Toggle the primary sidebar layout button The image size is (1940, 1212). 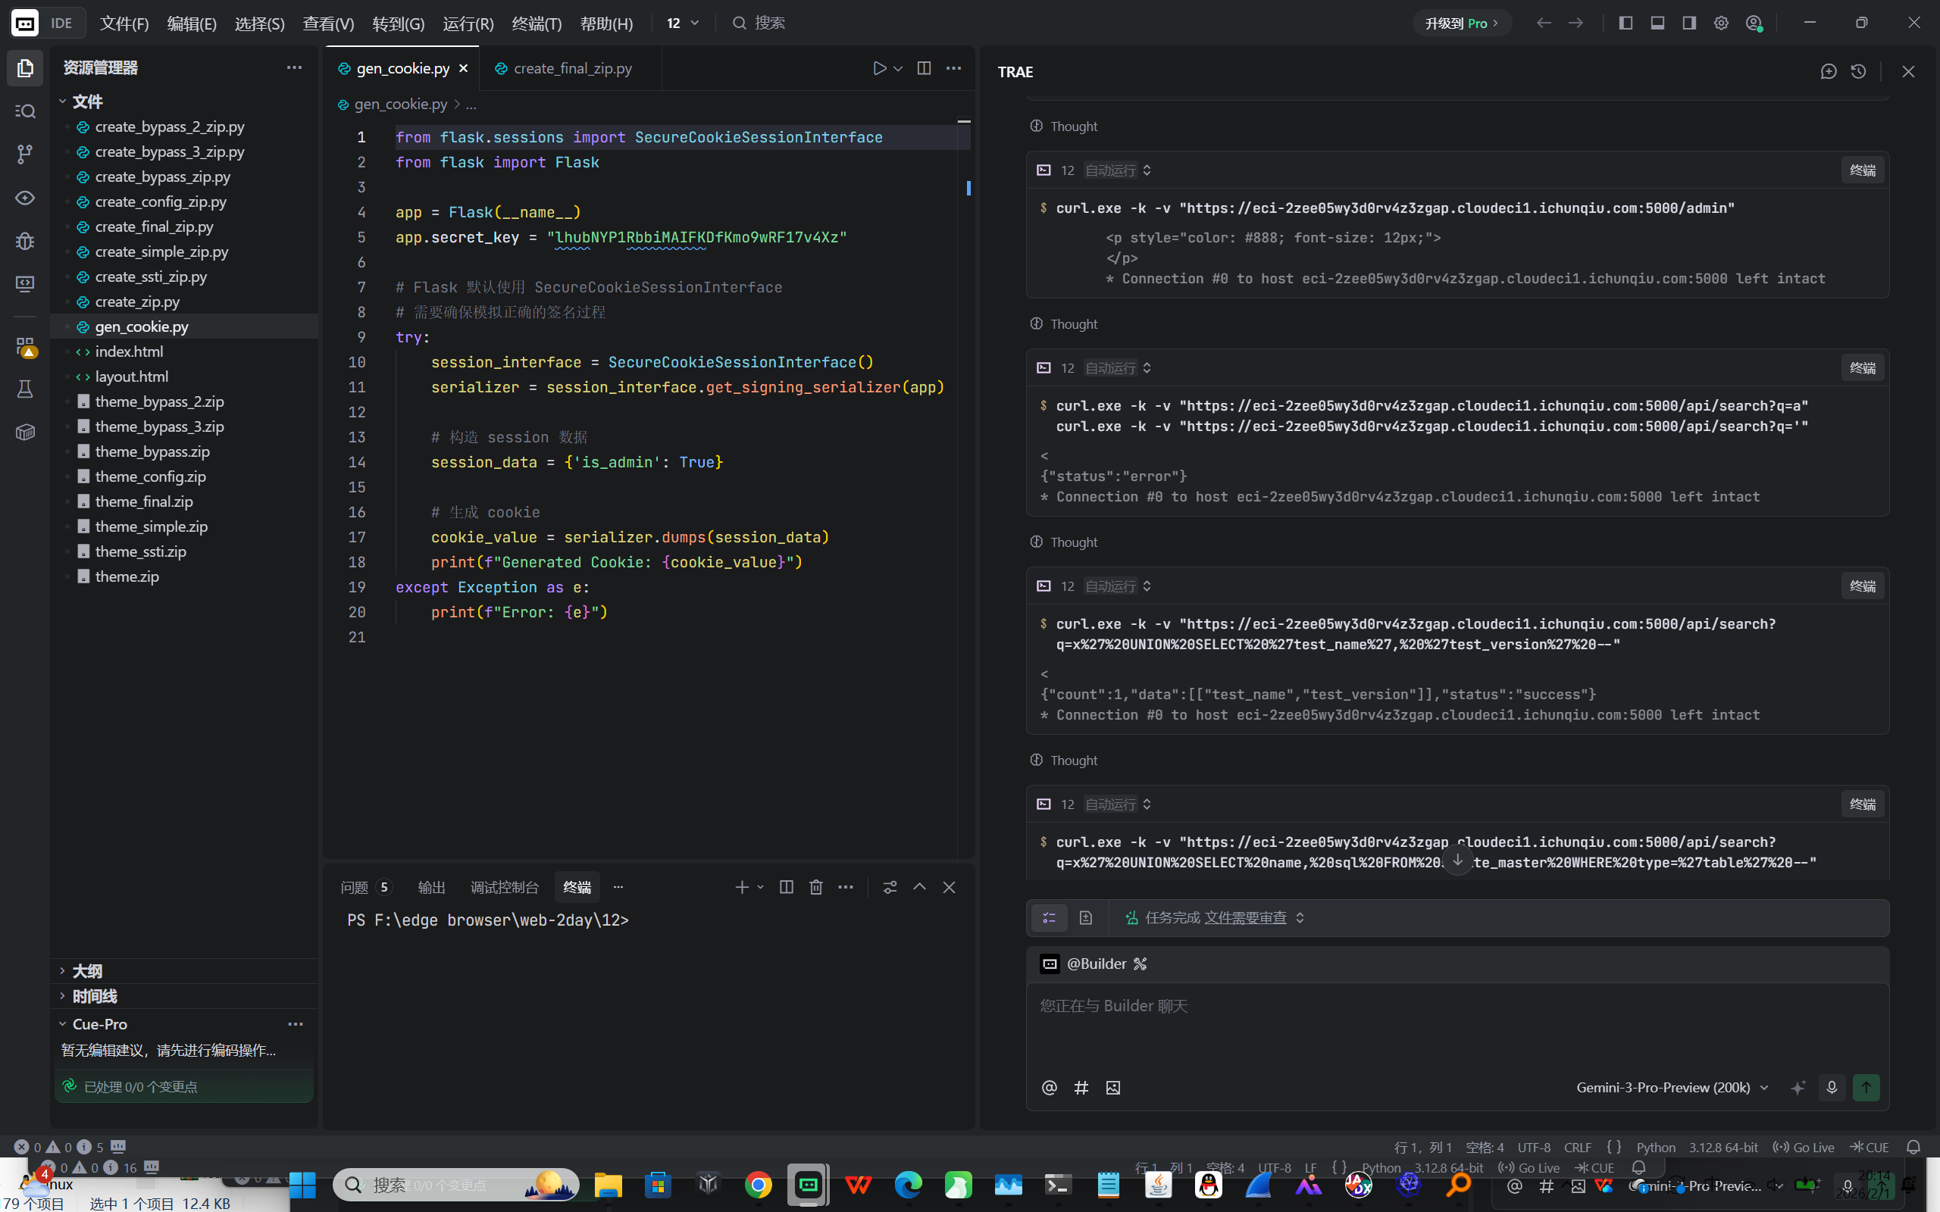1626,23
